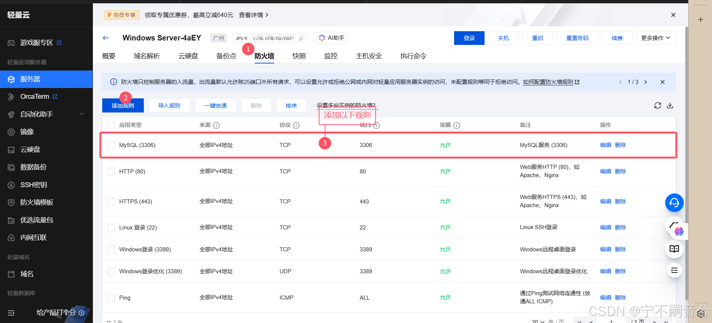This screenshot has height=323, width=712.
Task: Delete the Ping rule
Action: coord(621,298)
